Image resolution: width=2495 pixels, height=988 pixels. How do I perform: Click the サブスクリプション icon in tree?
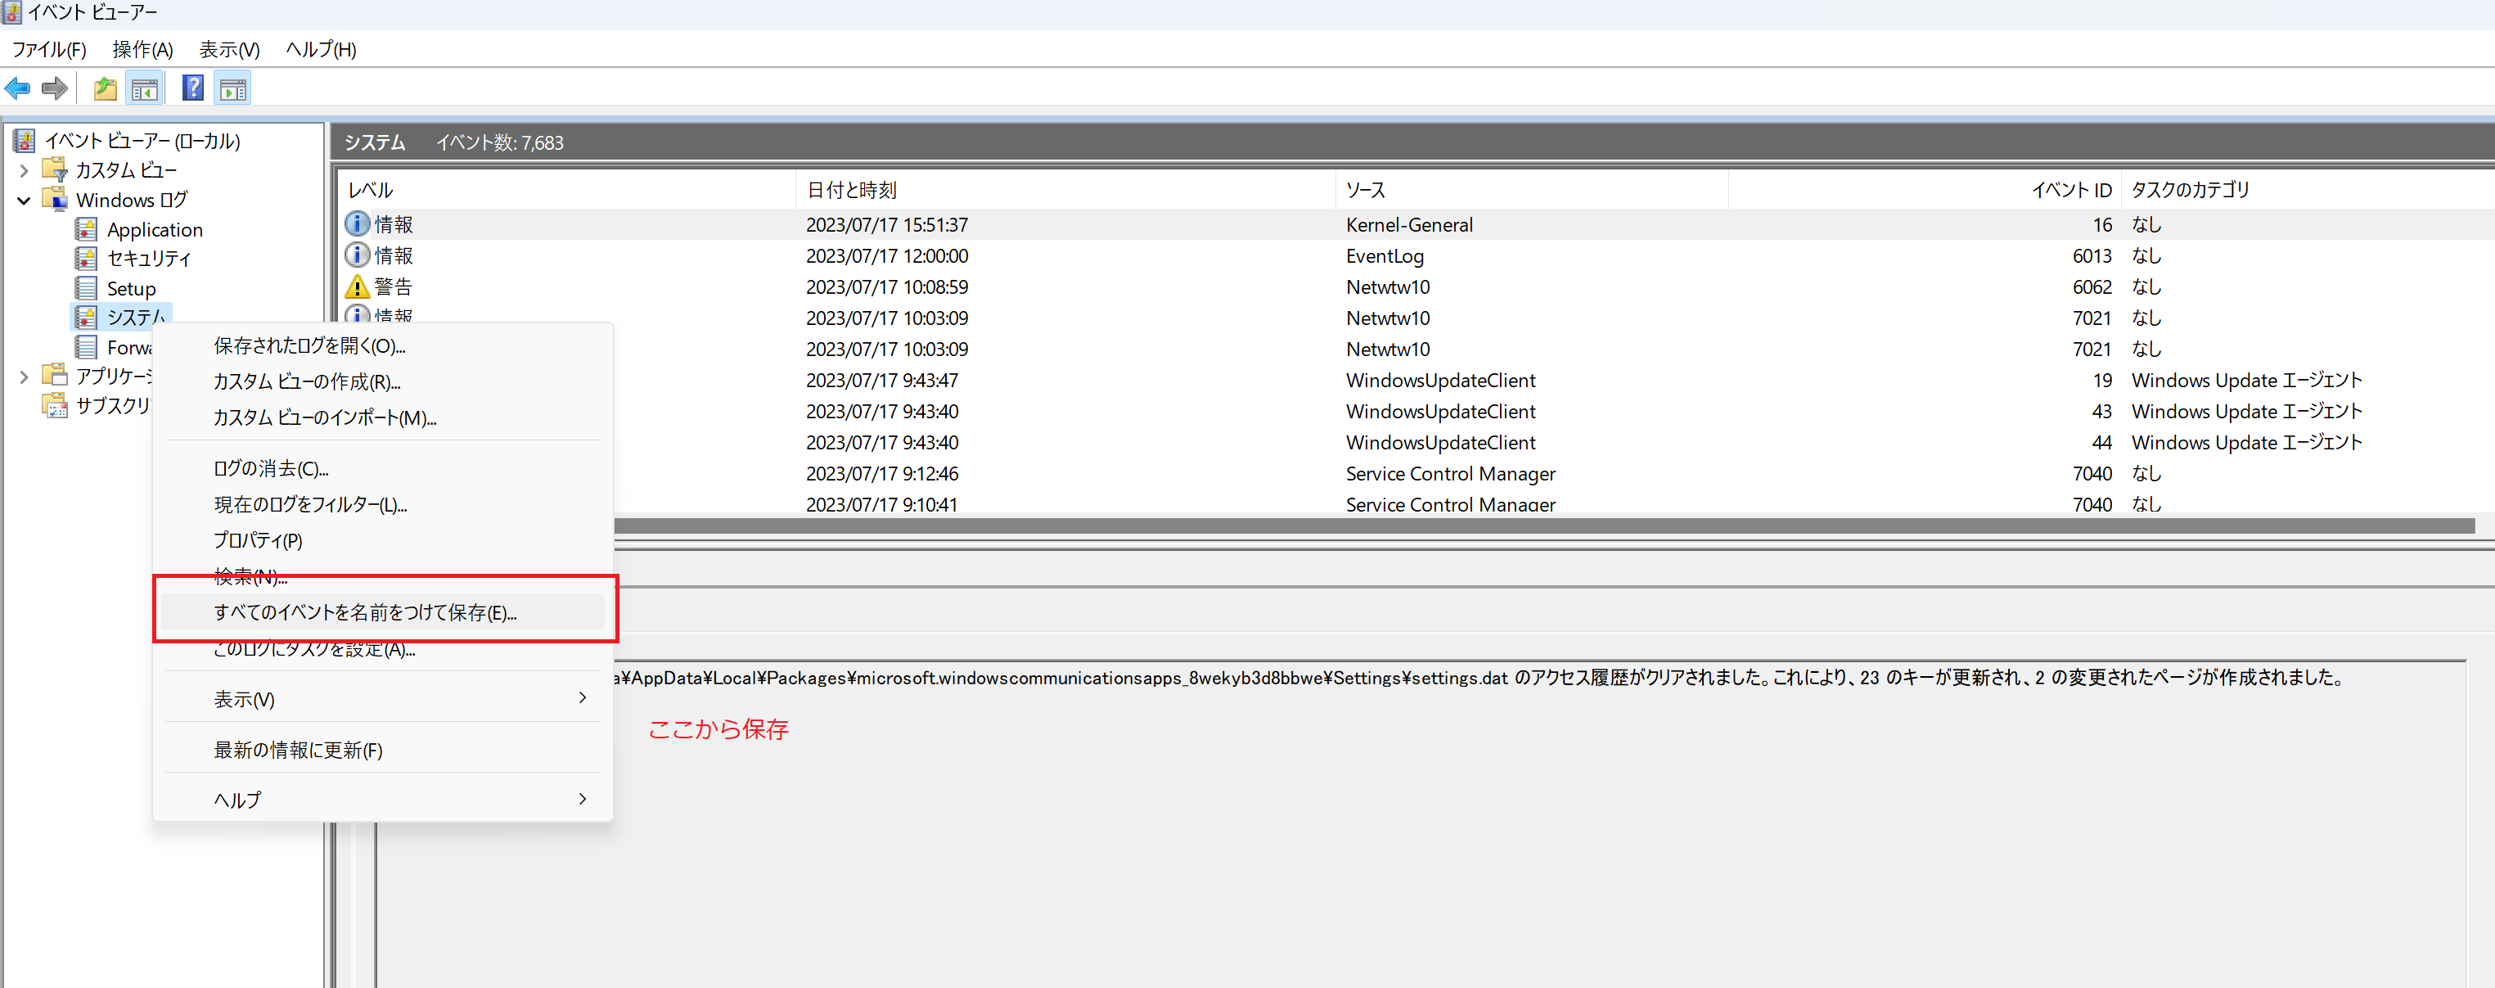(55, 405)
